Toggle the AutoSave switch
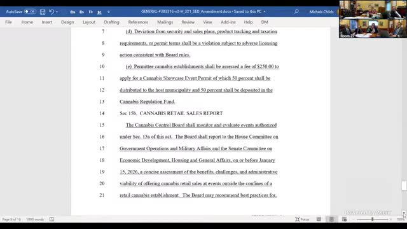407x229 pixels. coord(30,11)
